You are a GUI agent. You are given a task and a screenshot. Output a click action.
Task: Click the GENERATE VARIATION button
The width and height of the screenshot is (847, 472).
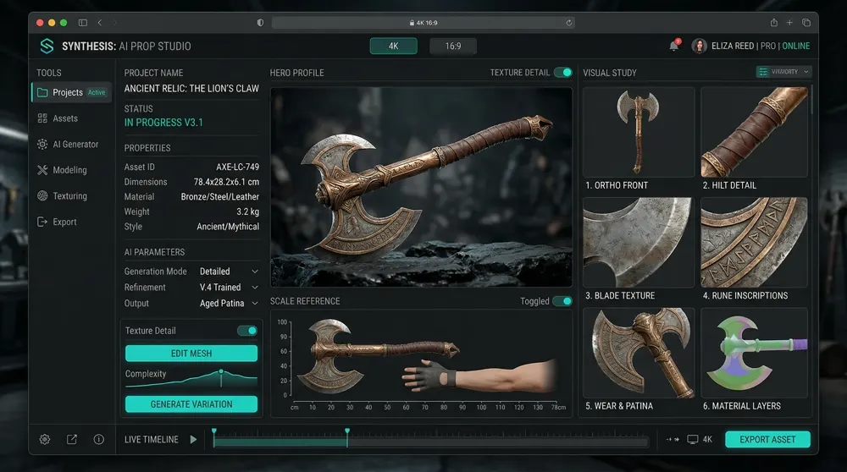(191, 404)
